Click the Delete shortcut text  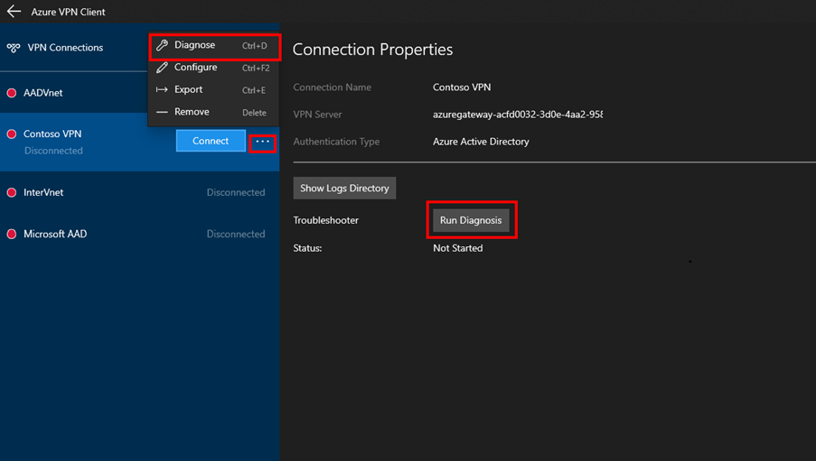(x=254, y=112)
